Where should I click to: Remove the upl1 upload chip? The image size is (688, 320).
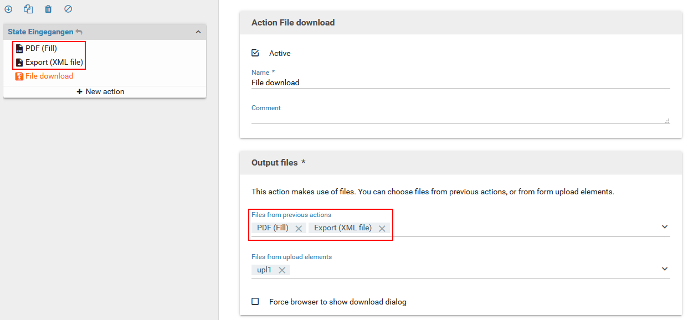tap(282, 270)
